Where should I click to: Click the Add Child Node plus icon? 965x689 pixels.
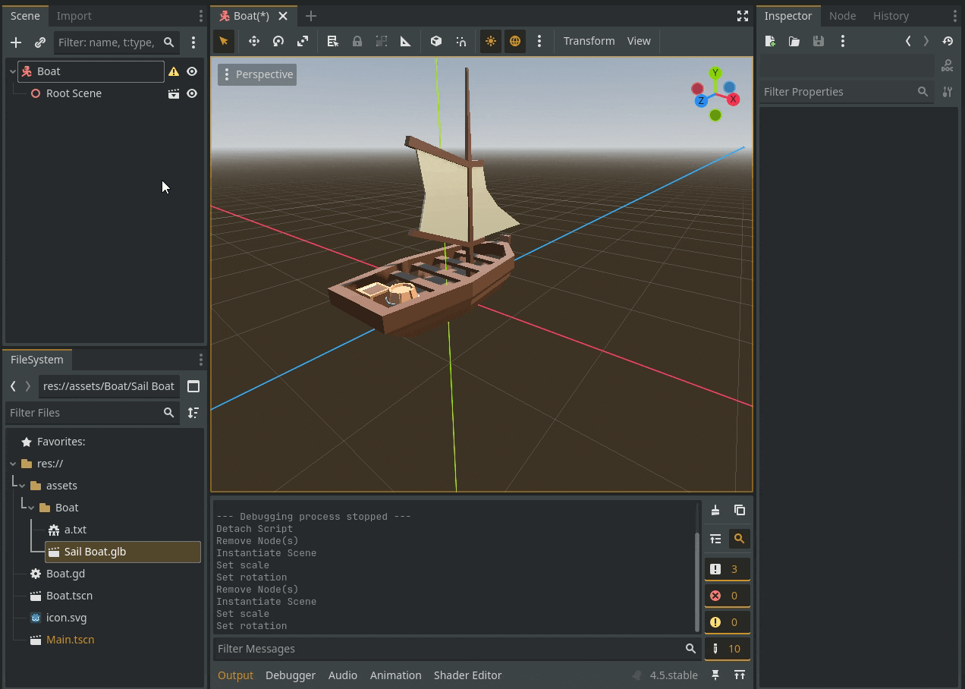click(16, 42)
